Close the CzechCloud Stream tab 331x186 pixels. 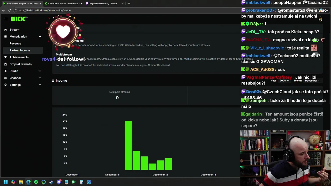pyautogui.click(x=81, y=4)
